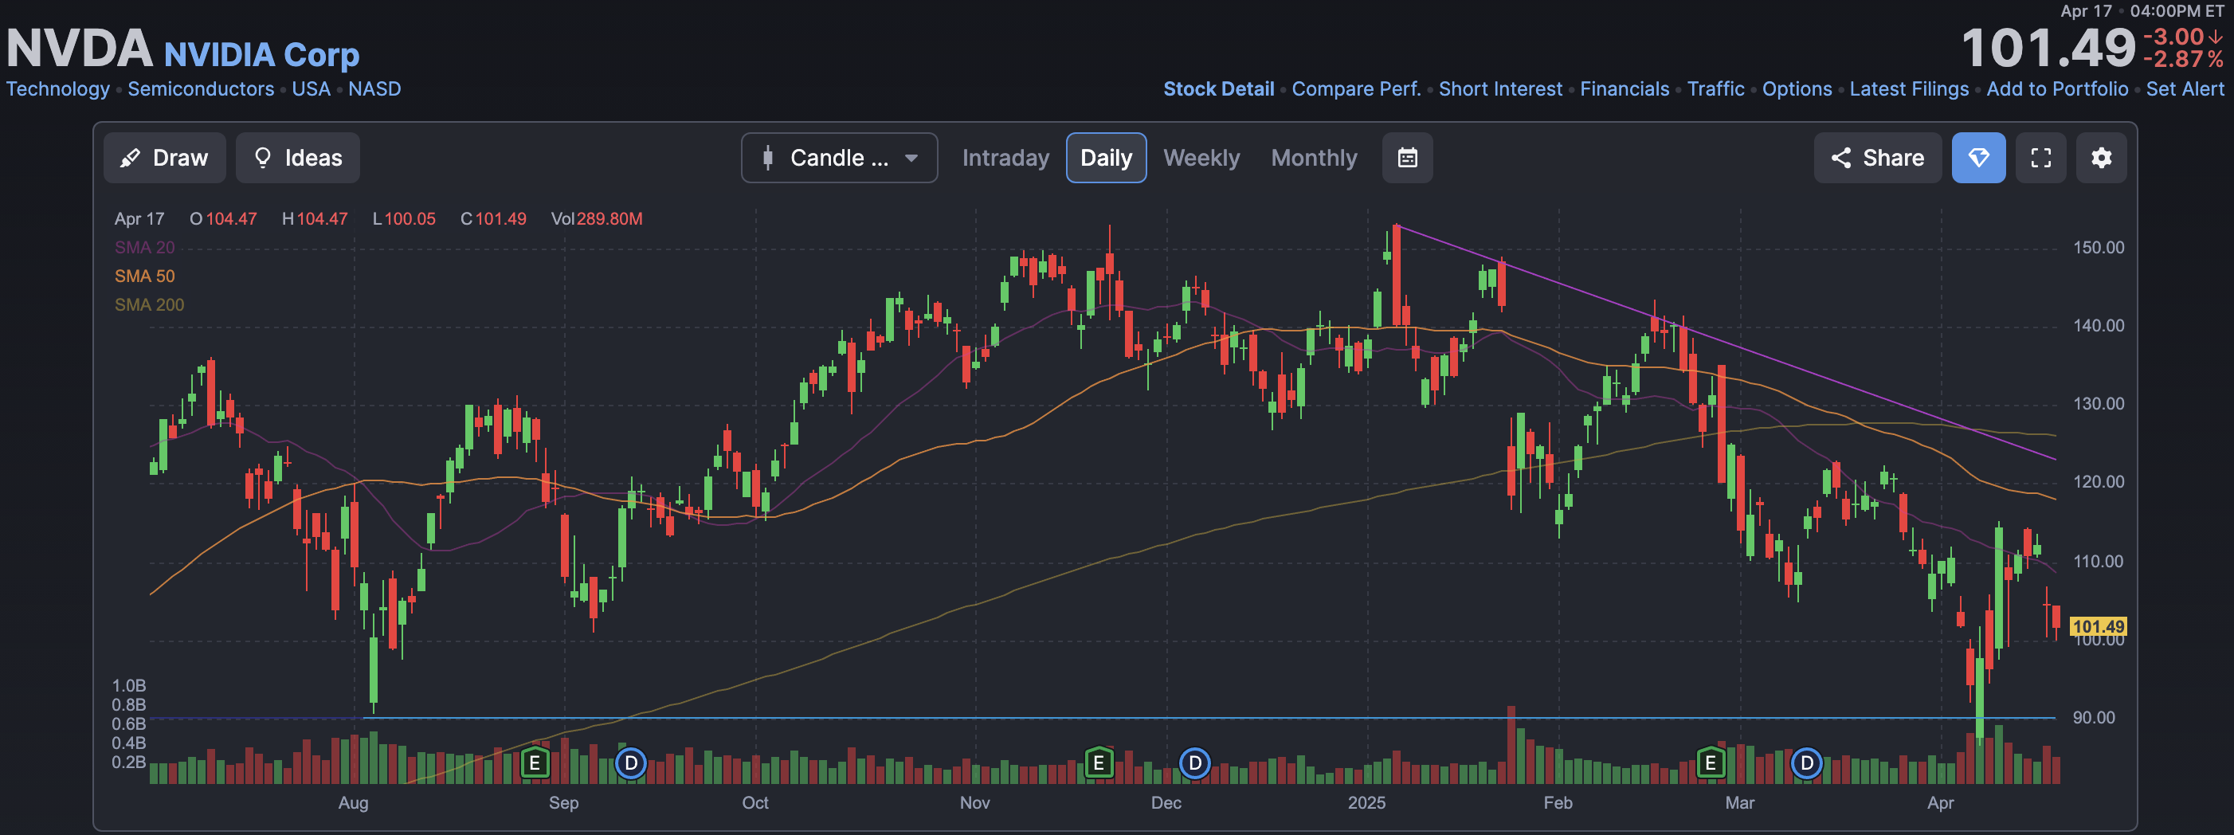The height and width of the screenshot is (835, 2234).
Task: Open chart settings gear
Action: point(2100,158)
